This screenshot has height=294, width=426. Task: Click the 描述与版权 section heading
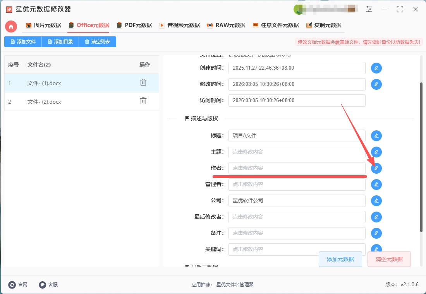[x=202, y=118]
